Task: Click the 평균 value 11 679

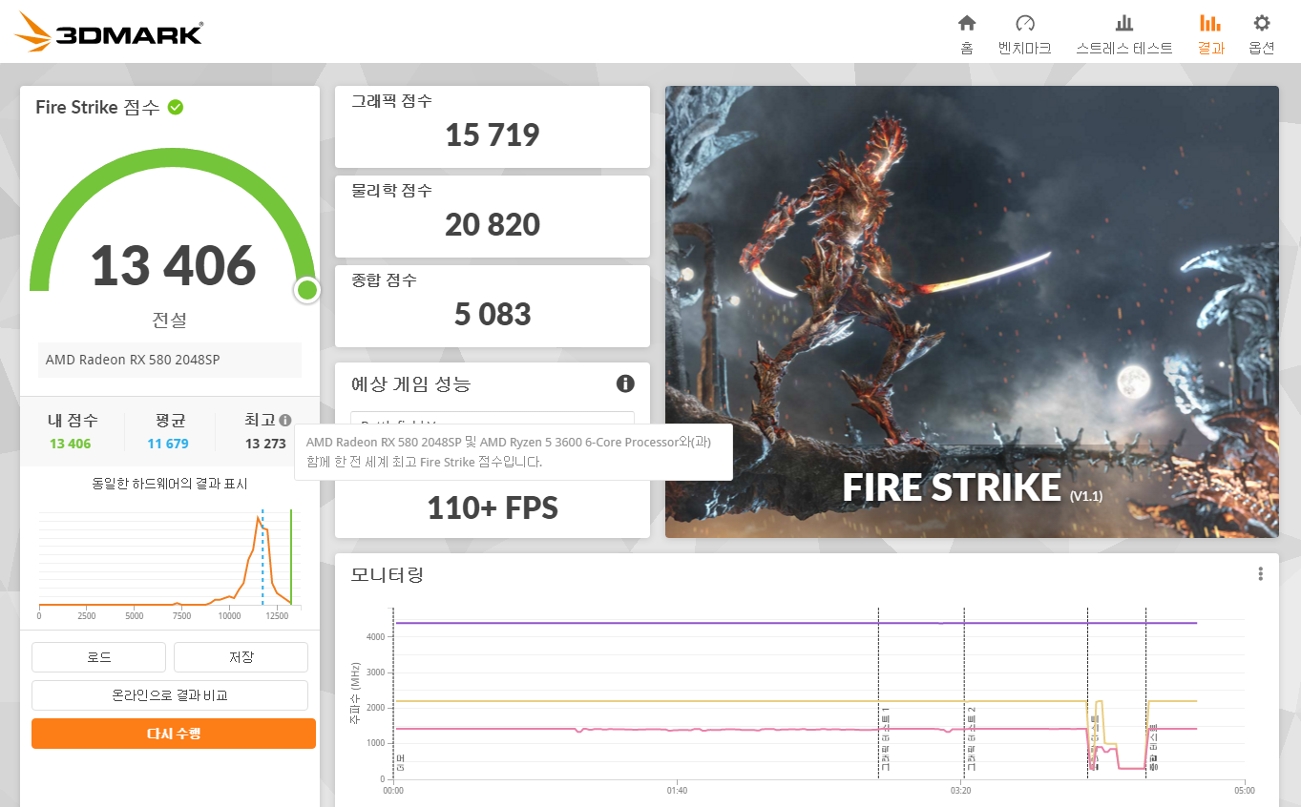Action: pyautogui.click(x=168, y=444)
